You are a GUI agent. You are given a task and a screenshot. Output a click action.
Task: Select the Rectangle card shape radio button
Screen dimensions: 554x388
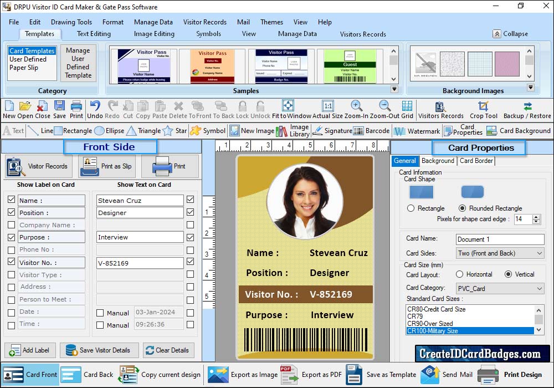[x=411, y=208]
